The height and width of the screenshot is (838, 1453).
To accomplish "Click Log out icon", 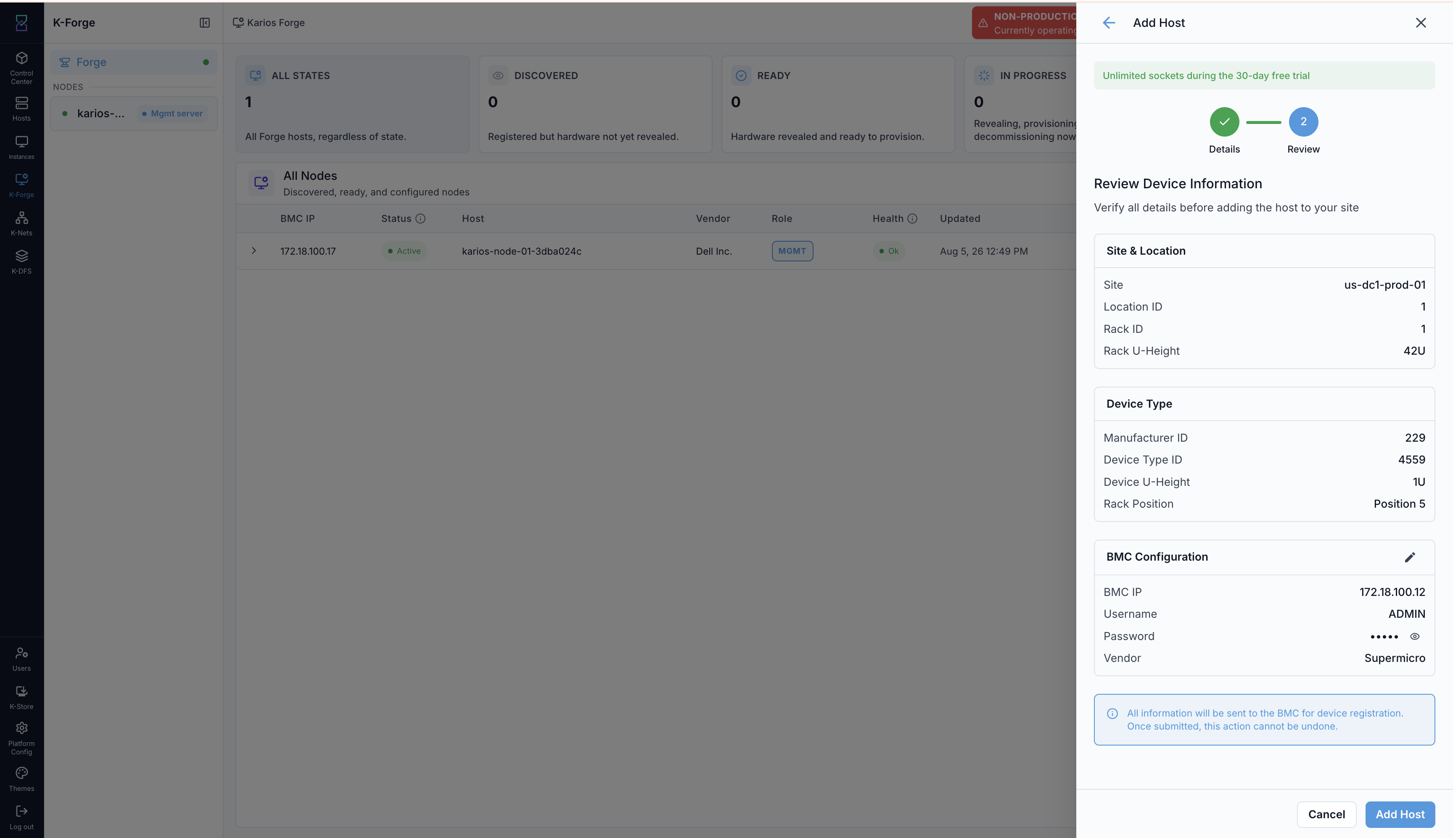I will pyautogui.click(x=21, y=811).
